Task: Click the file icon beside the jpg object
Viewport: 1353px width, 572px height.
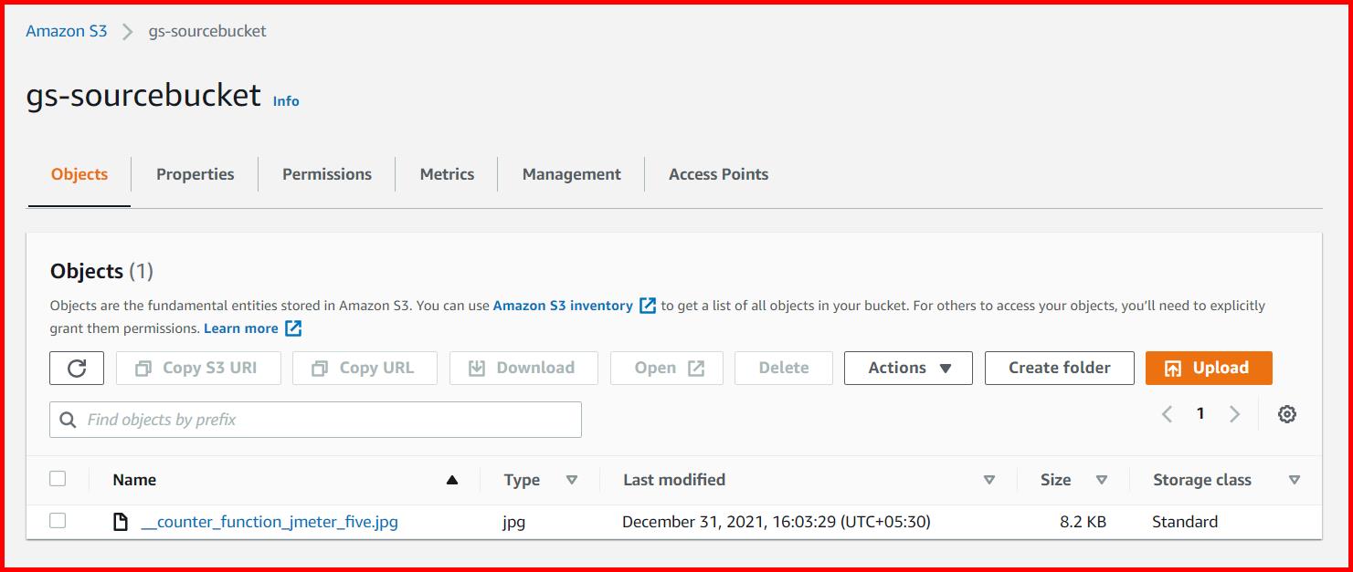Action: click(x=120, y=522)
